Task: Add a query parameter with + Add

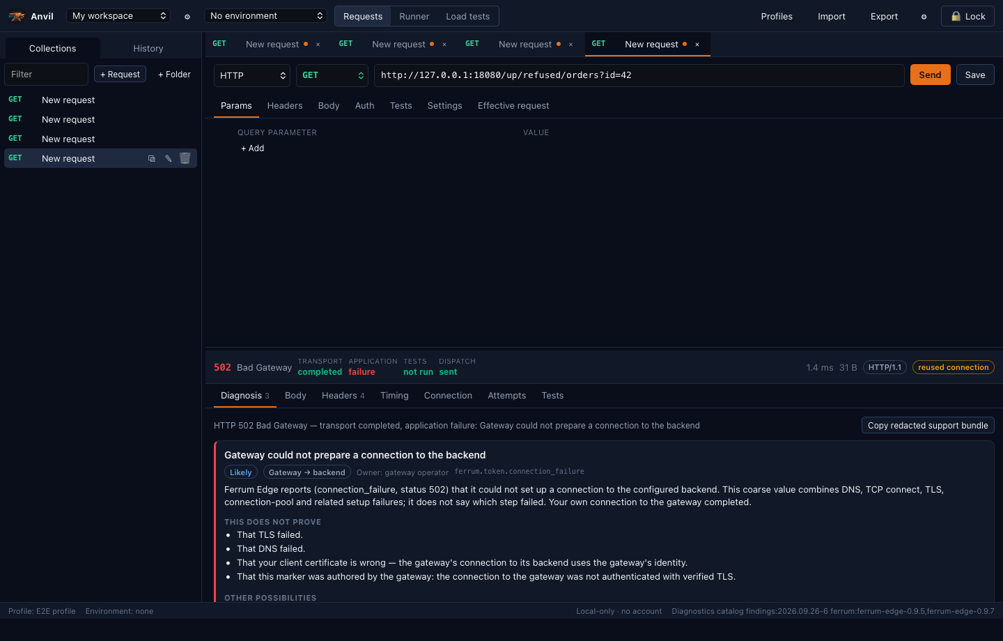Action: point(253,148)
